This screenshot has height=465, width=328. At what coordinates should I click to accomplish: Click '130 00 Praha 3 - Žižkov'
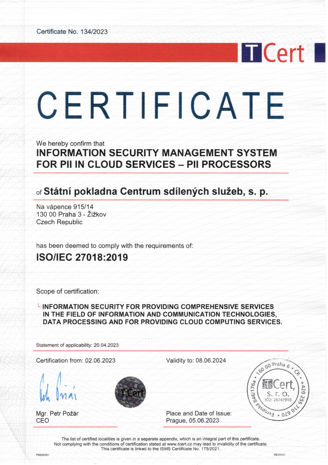(x=71, y=214)
